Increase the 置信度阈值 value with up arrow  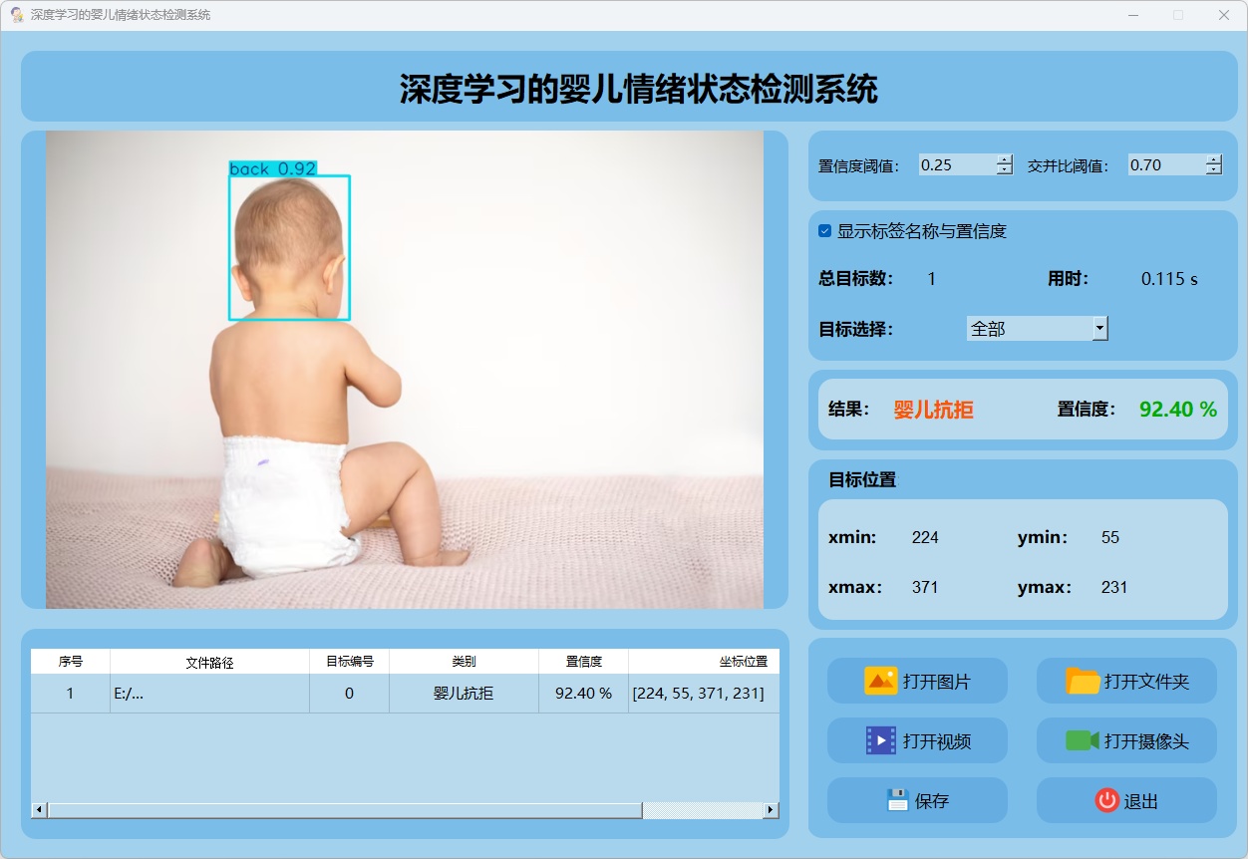coord(1005,159)
